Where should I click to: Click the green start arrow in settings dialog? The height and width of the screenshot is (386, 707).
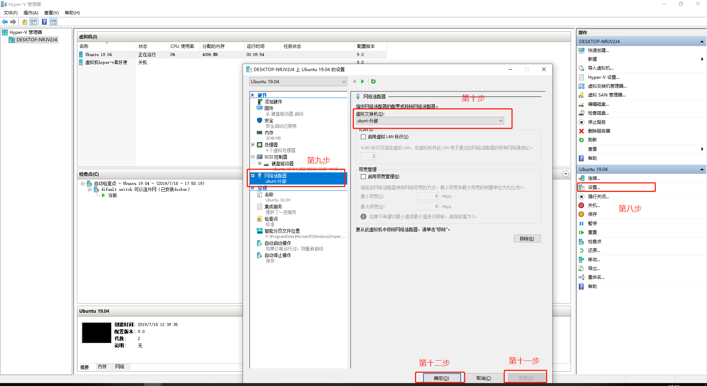pyautogui.click(x=363, y=81)
